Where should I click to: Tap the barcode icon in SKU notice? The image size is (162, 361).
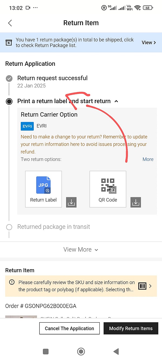(142, 286)
